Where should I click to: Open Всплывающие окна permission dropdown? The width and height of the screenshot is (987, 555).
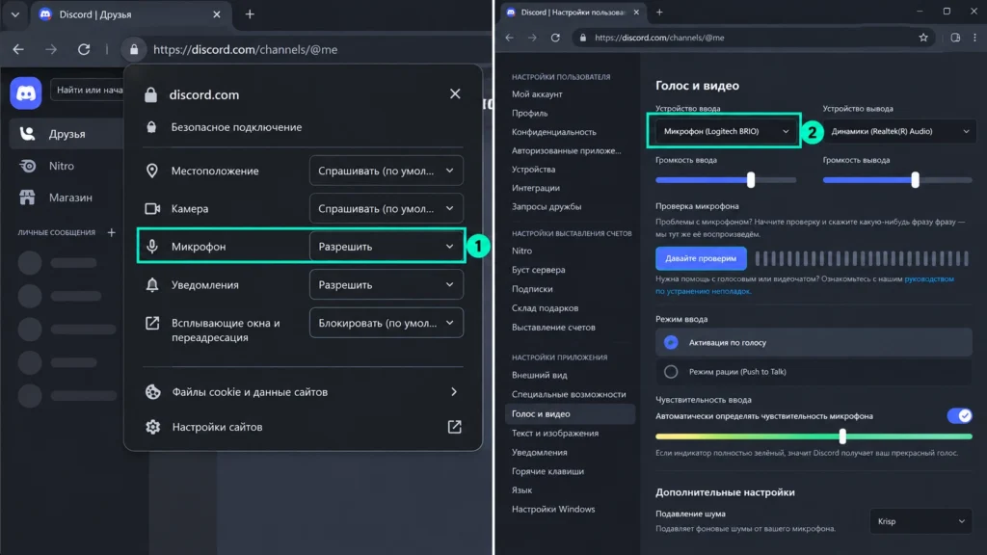[x=386, y=323]
